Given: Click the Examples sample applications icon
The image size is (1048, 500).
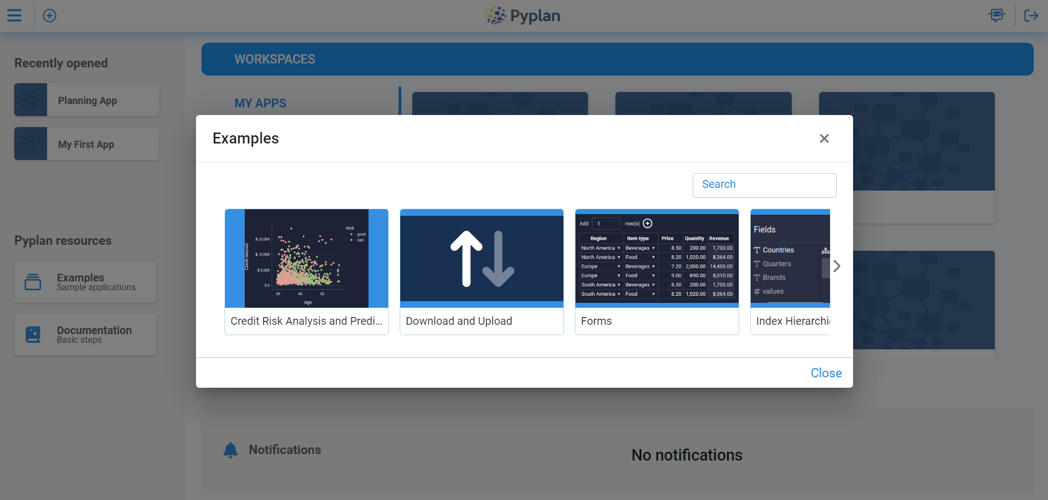Looking at the screenshot, I should pos(32,281).
